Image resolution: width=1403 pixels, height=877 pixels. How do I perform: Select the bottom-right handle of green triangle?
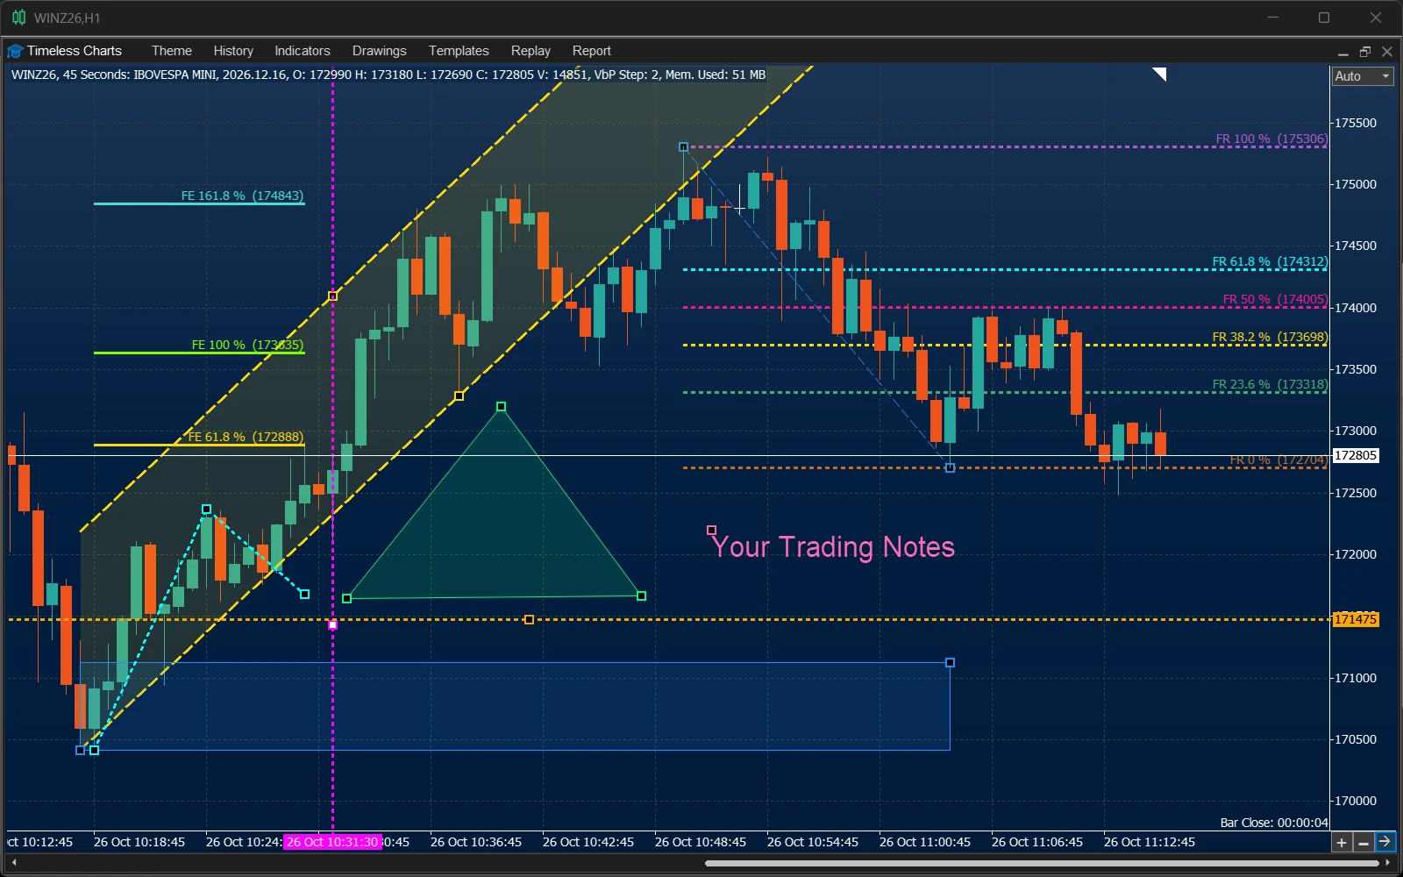coord(641,595)
